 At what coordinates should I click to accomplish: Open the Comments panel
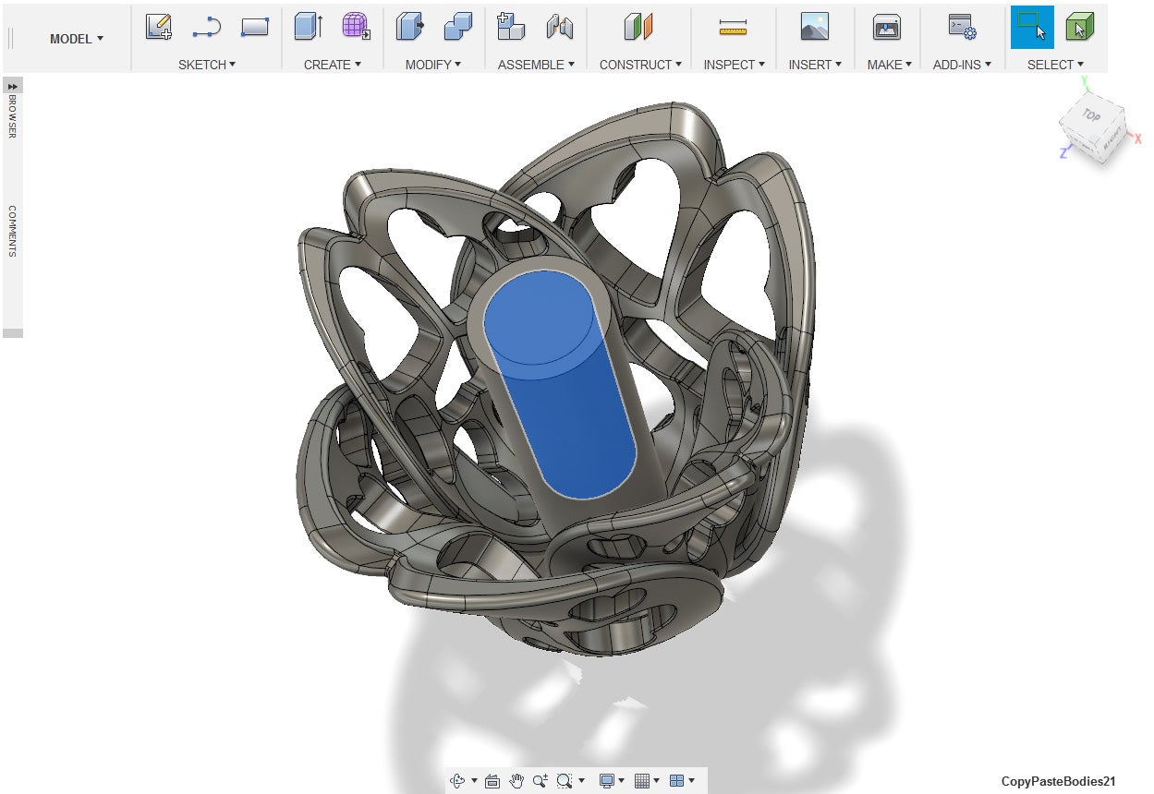click(13, 231)
